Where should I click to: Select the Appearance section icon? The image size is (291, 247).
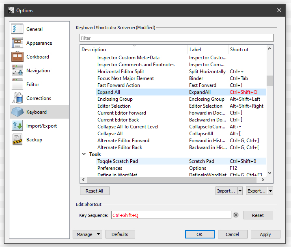click(x=17, y=43)
